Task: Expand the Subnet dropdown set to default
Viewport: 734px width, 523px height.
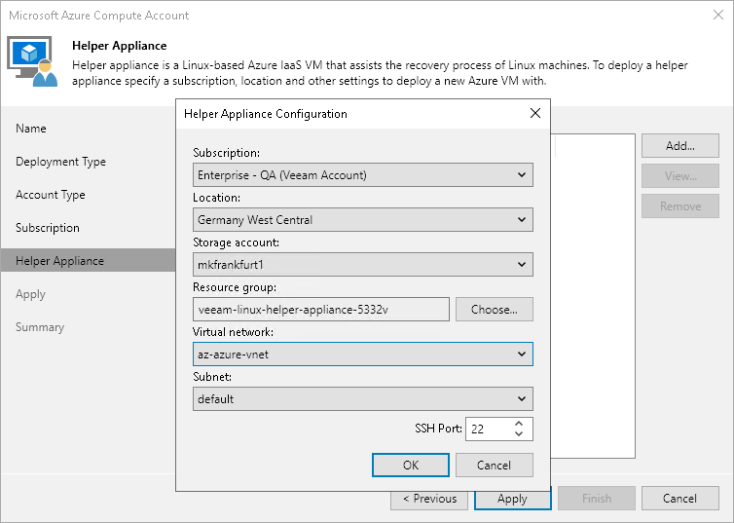Action: click(x=363, y=399)
